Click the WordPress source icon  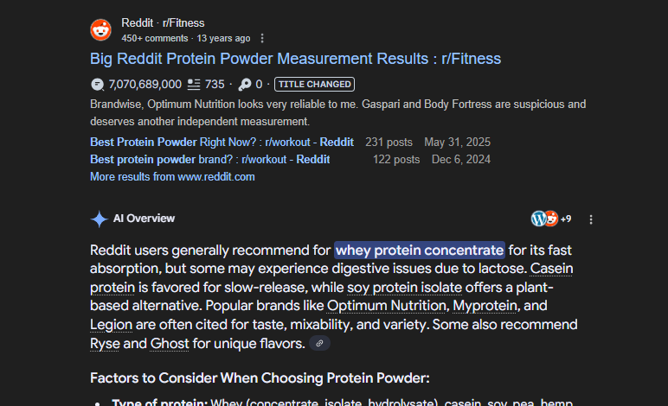click(x=538, y=219)
